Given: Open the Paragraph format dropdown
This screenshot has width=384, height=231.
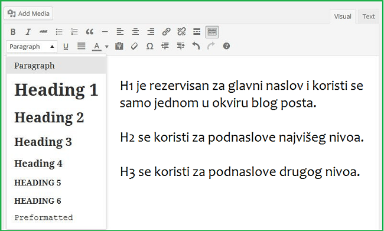Looking at the screenshot, I should pyautogui.click(x=32, y=47).
